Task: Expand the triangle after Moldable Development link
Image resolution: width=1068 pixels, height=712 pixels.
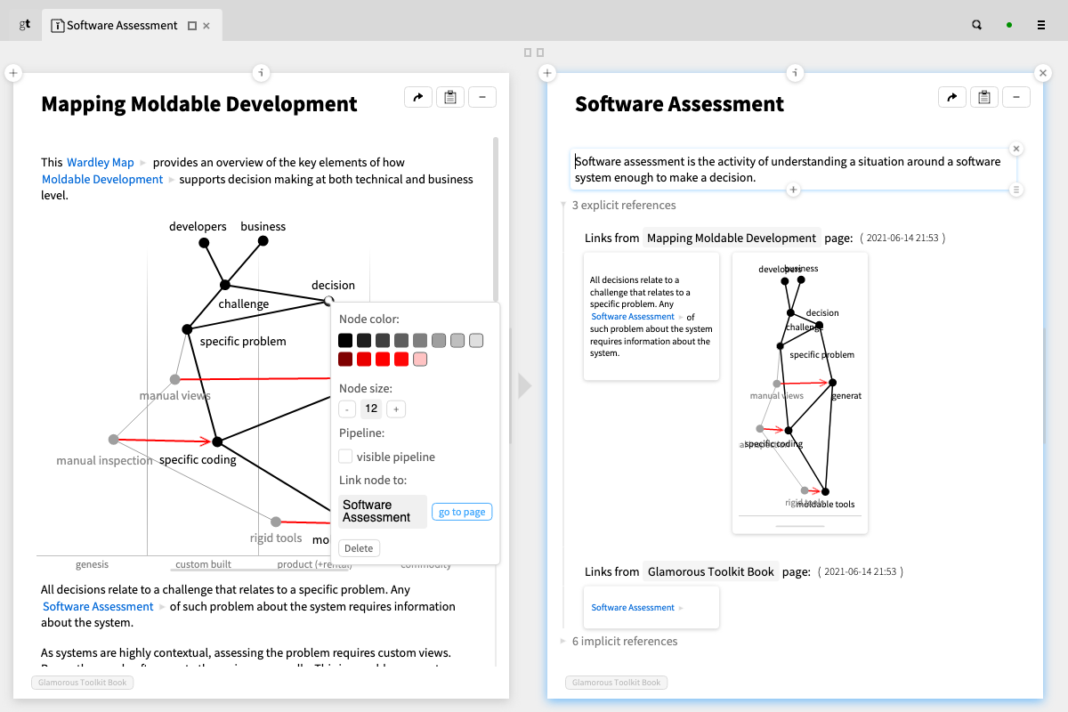Action: [x=172, y=180]
